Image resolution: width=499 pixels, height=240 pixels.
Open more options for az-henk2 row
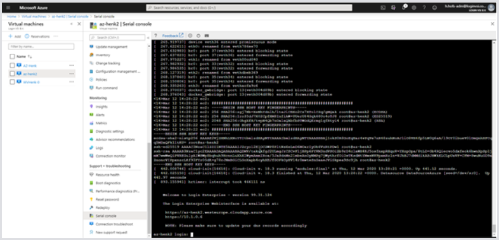(x=72, y=73)
